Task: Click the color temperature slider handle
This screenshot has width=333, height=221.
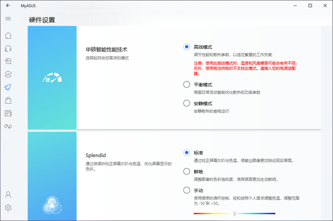Action: pyautogui.click(x=234, y=214)
